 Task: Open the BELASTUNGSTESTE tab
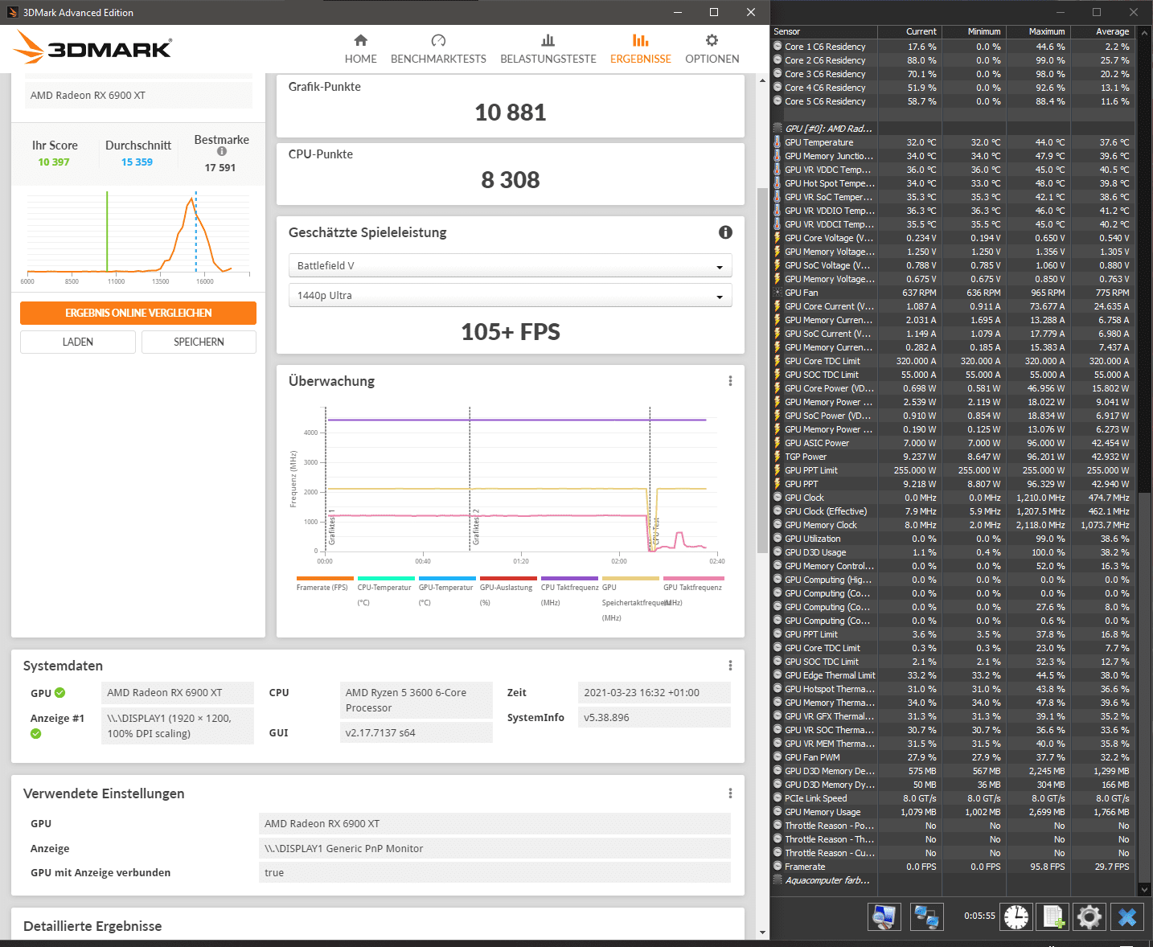548,49
